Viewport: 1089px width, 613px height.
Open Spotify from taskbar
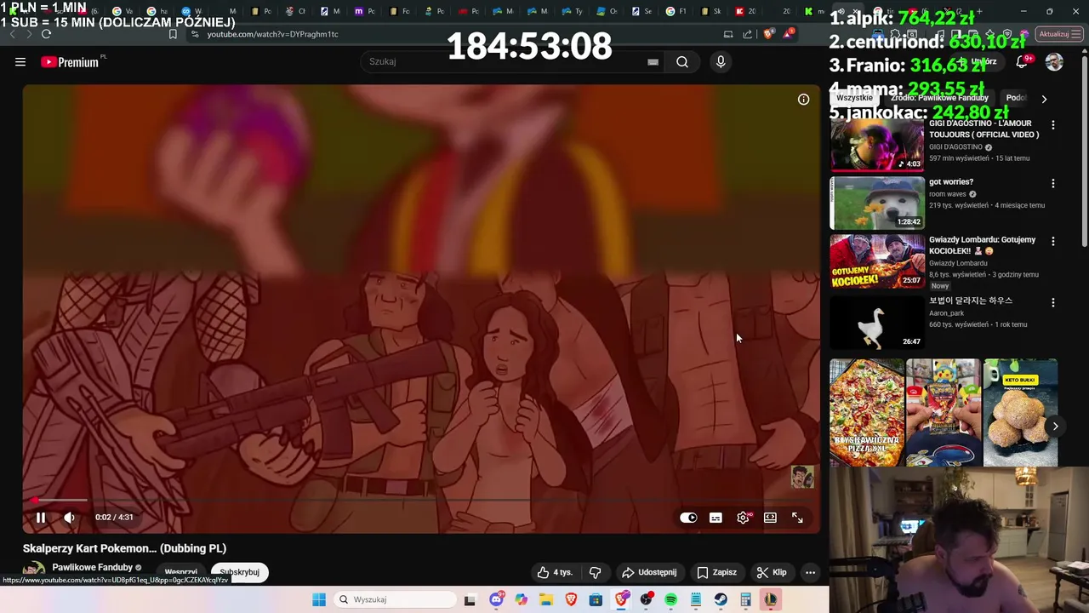tap(670, 599)
